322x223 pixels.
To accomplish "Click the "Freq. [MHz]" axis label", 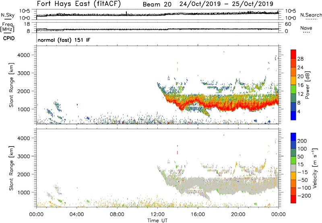I will (x=7, y=27).
